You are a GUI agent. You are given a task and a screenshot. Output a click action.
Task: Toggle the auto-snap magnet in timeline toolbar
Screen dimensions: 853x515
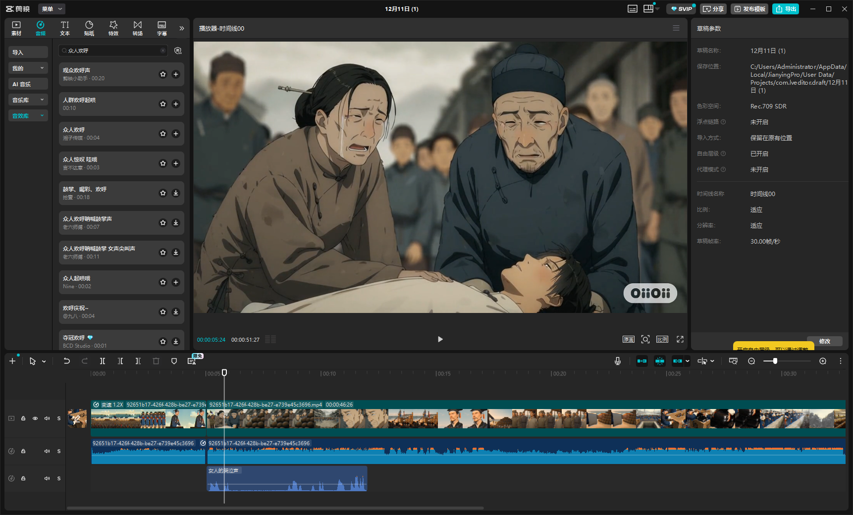tap(660, 361)
